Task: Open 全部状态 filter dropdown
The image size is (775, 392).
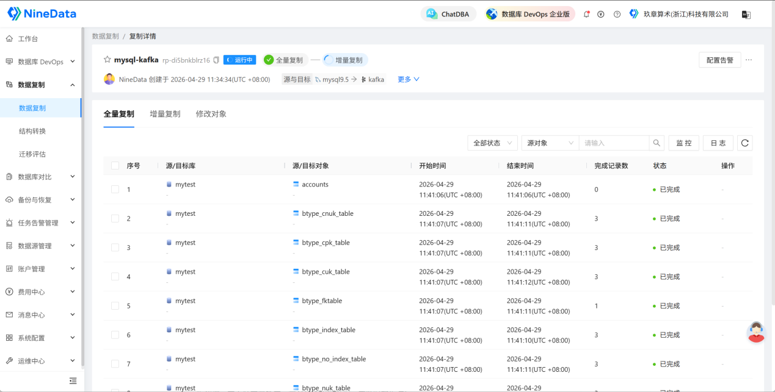Action: click(x=493, y=143)
